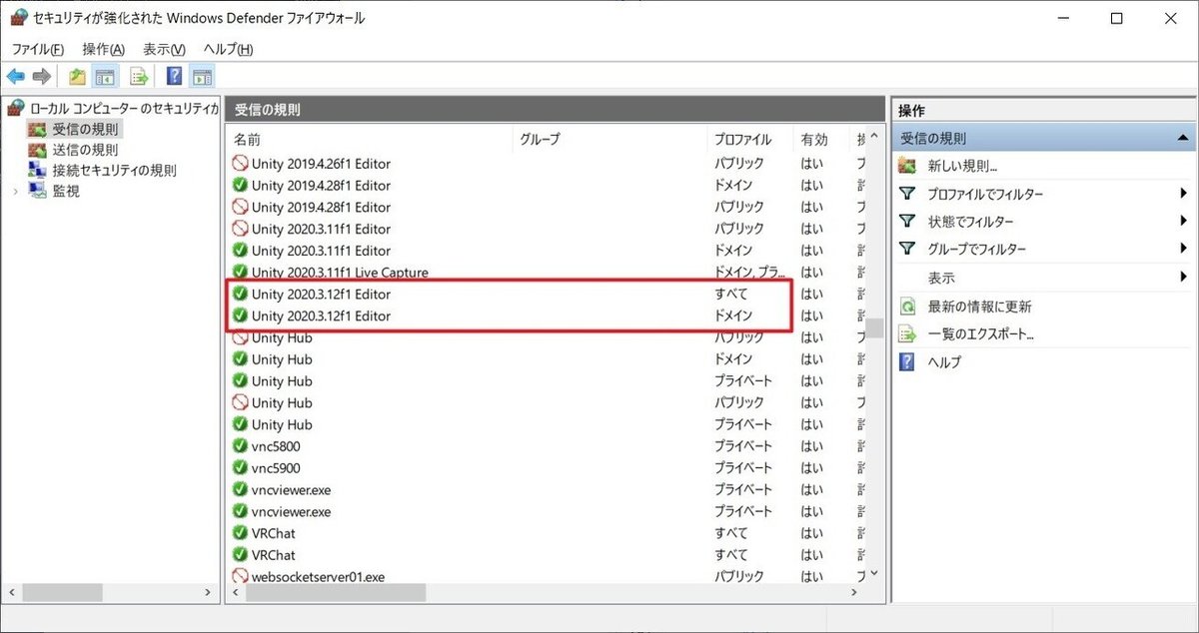Click the left tree horizontal scrollbar right arrow
1199x633 pixels.
(208, 592)
